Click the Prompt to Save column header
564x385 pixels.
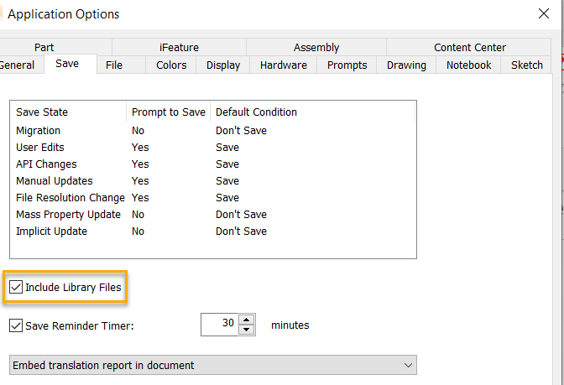[169, 112]
